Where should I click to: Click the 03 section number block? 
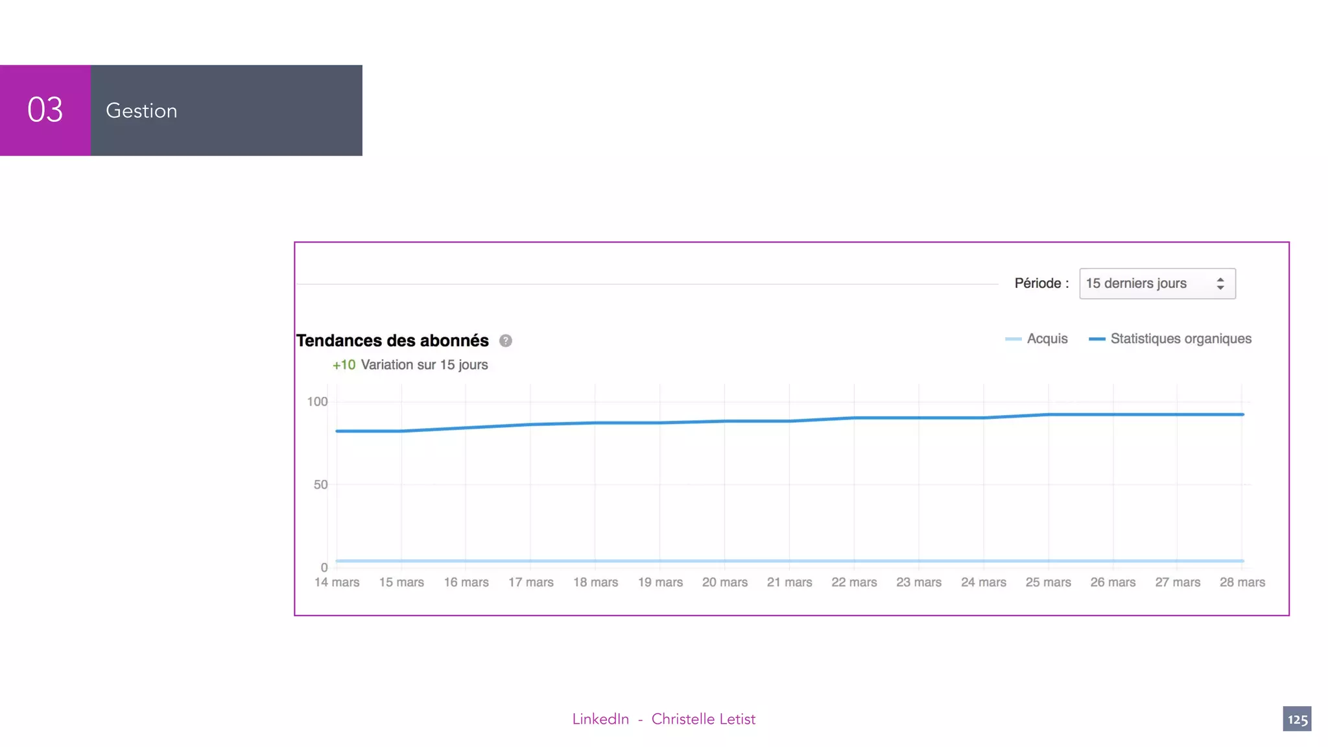click(x=45, y=110)
